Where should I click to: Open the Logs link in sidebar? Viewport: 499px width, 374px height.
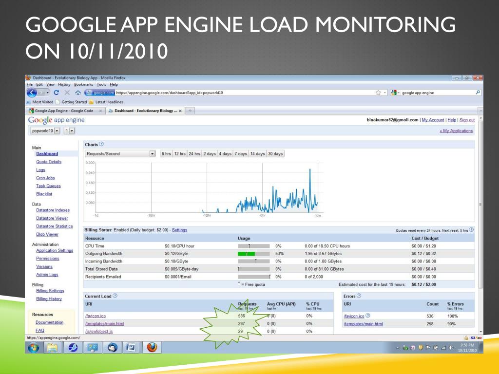point(41,170)
